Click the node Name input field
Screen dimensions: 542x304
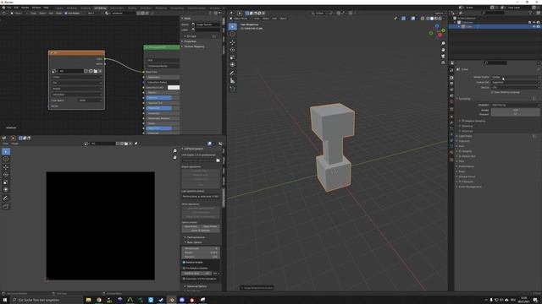click(x=208, y=24)
